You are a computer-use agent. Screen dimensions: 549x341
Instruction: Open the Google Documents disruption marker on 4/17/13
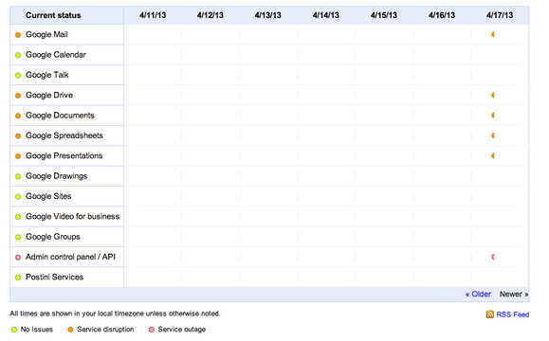click(493, 115)
